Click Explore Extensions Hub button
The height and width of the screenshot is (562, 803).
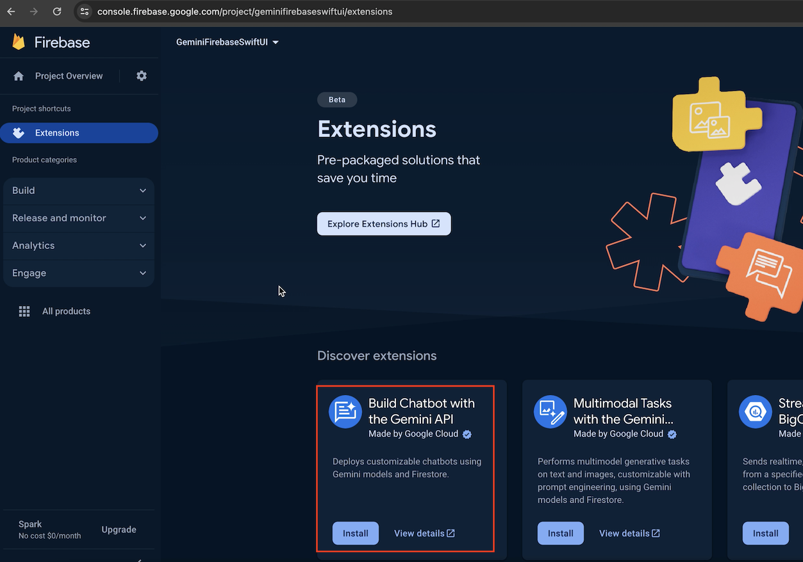(x=383, y=224)
